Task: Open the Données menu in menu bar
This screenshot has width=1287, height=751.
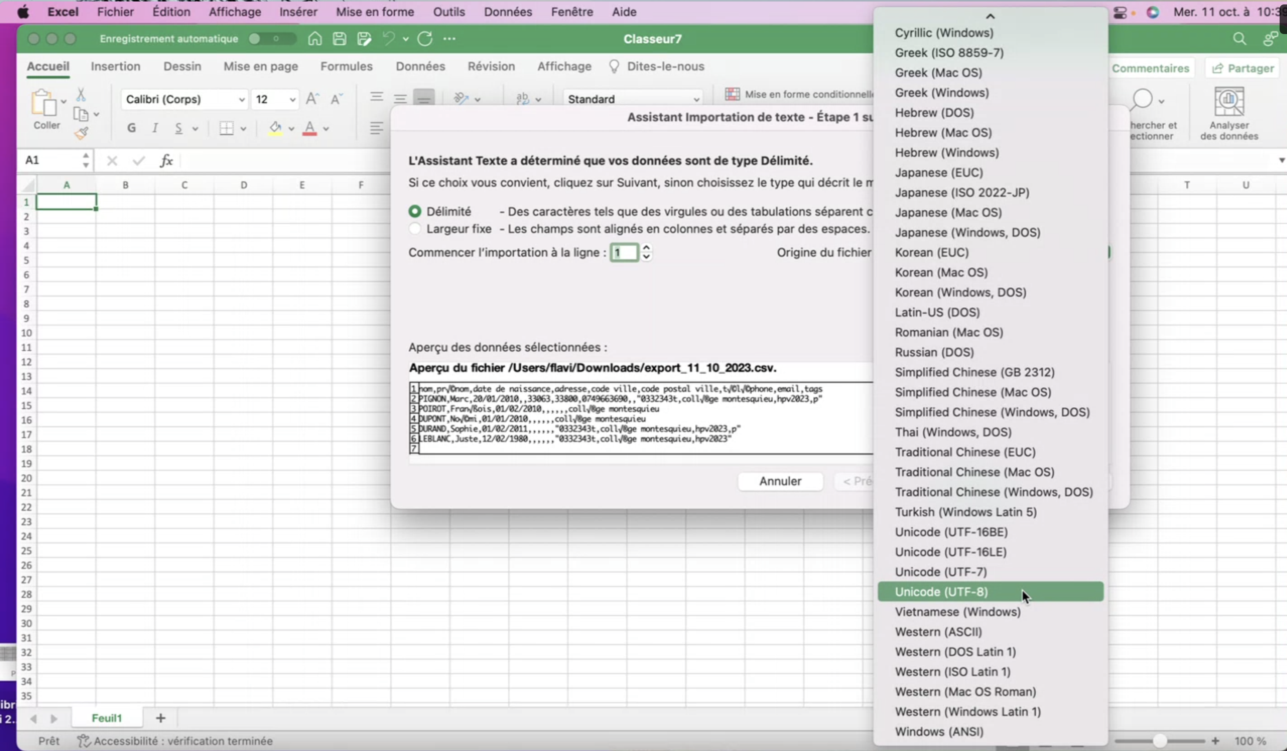Action: [508, 12]
